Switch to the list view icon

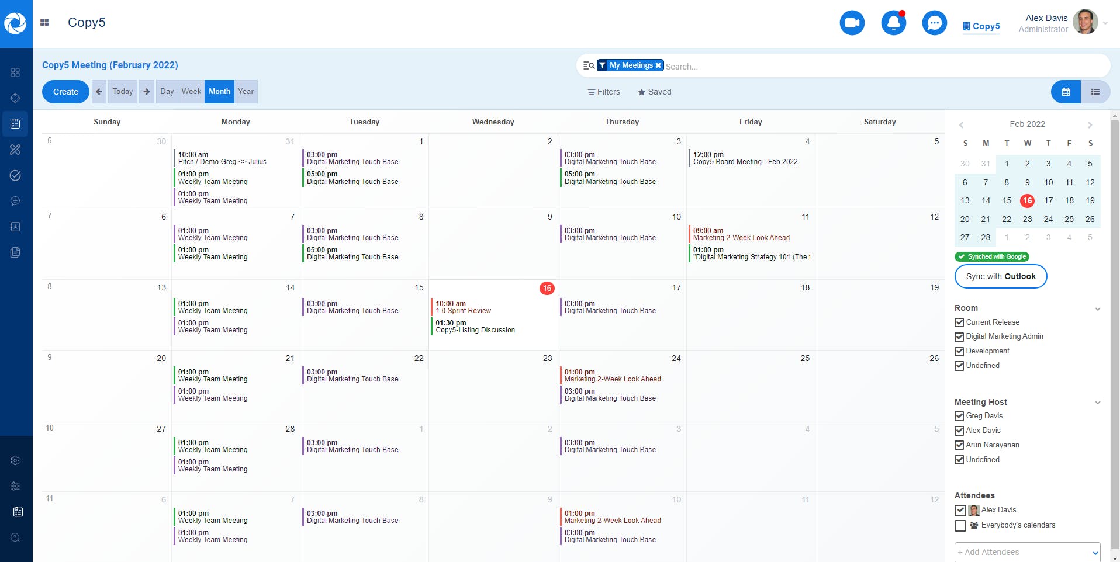coord(1095,92)
